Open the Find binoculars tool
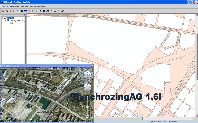 pyautogui.click(x=48, y=11)
